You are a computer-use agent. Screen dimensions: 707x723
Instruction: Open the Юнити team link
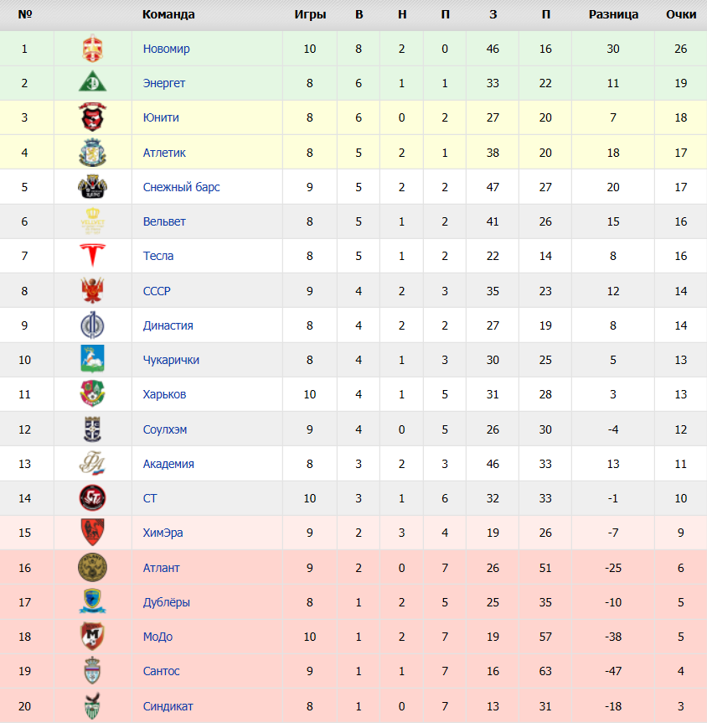(161, 117)
